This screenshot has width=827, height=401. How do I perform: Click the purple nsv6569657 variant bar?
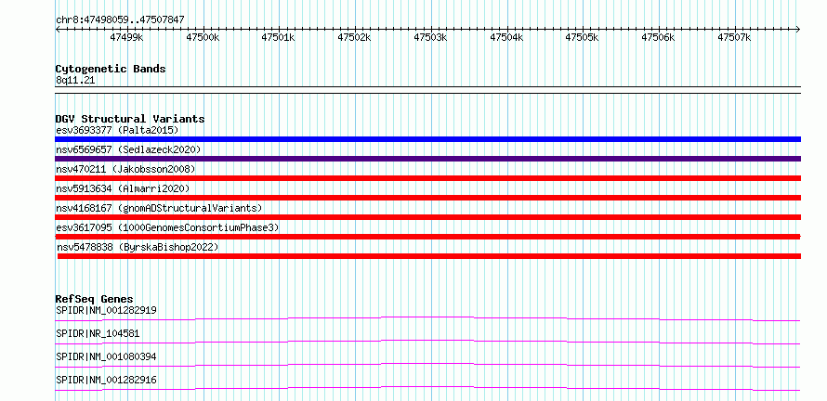coord(427,159)
